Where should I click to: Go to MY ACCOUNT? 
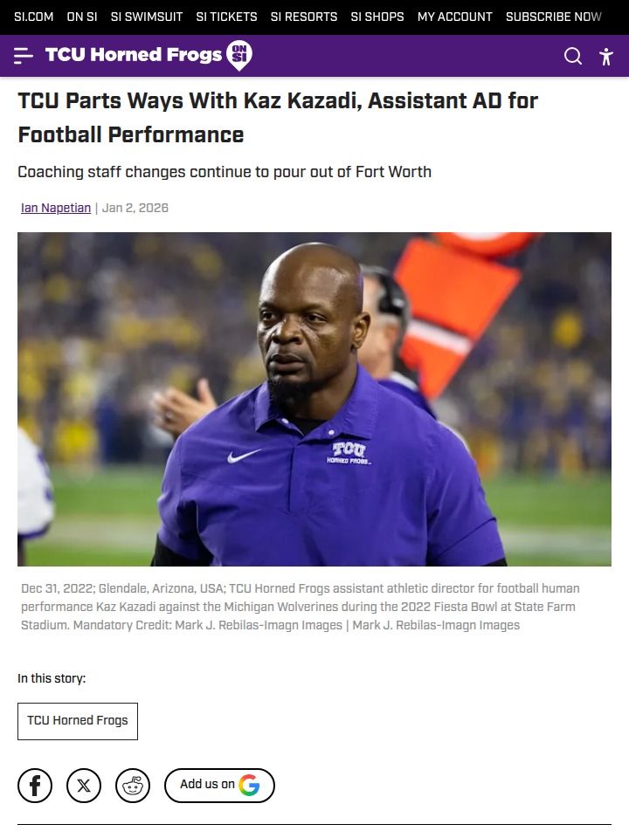454,17
